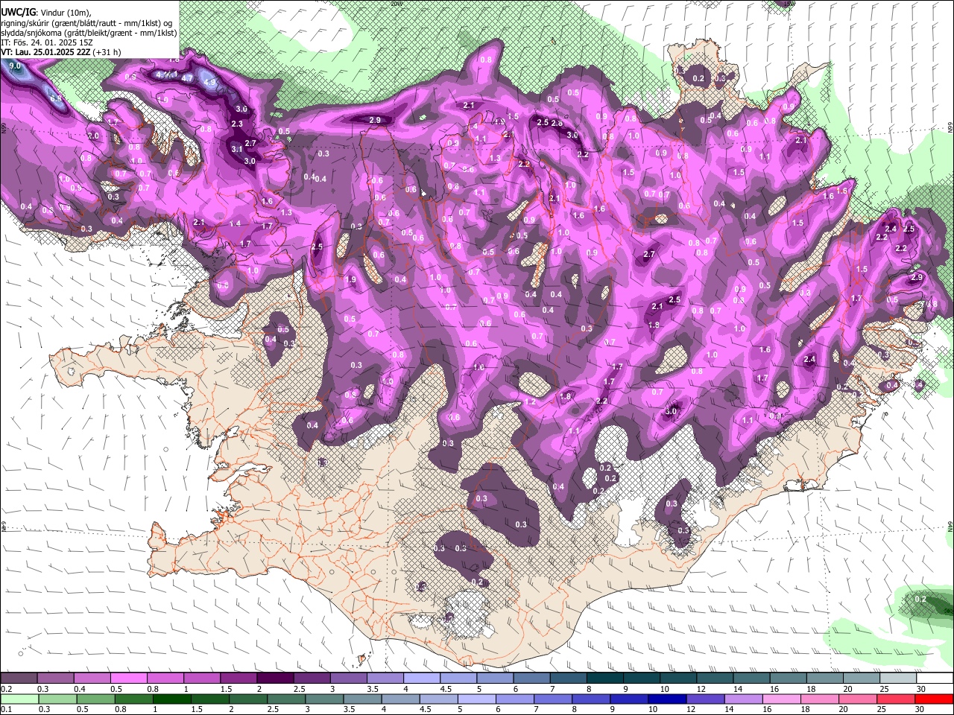The height and width of the screenshot is (715, 954).
Task: Click the 9.0 precipitation value on the map
Action: (x=14, y=66)
